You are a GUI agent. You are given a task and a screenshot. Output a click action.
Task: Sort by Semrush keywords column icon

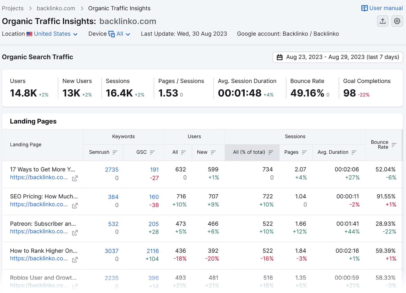pos(115,152)
